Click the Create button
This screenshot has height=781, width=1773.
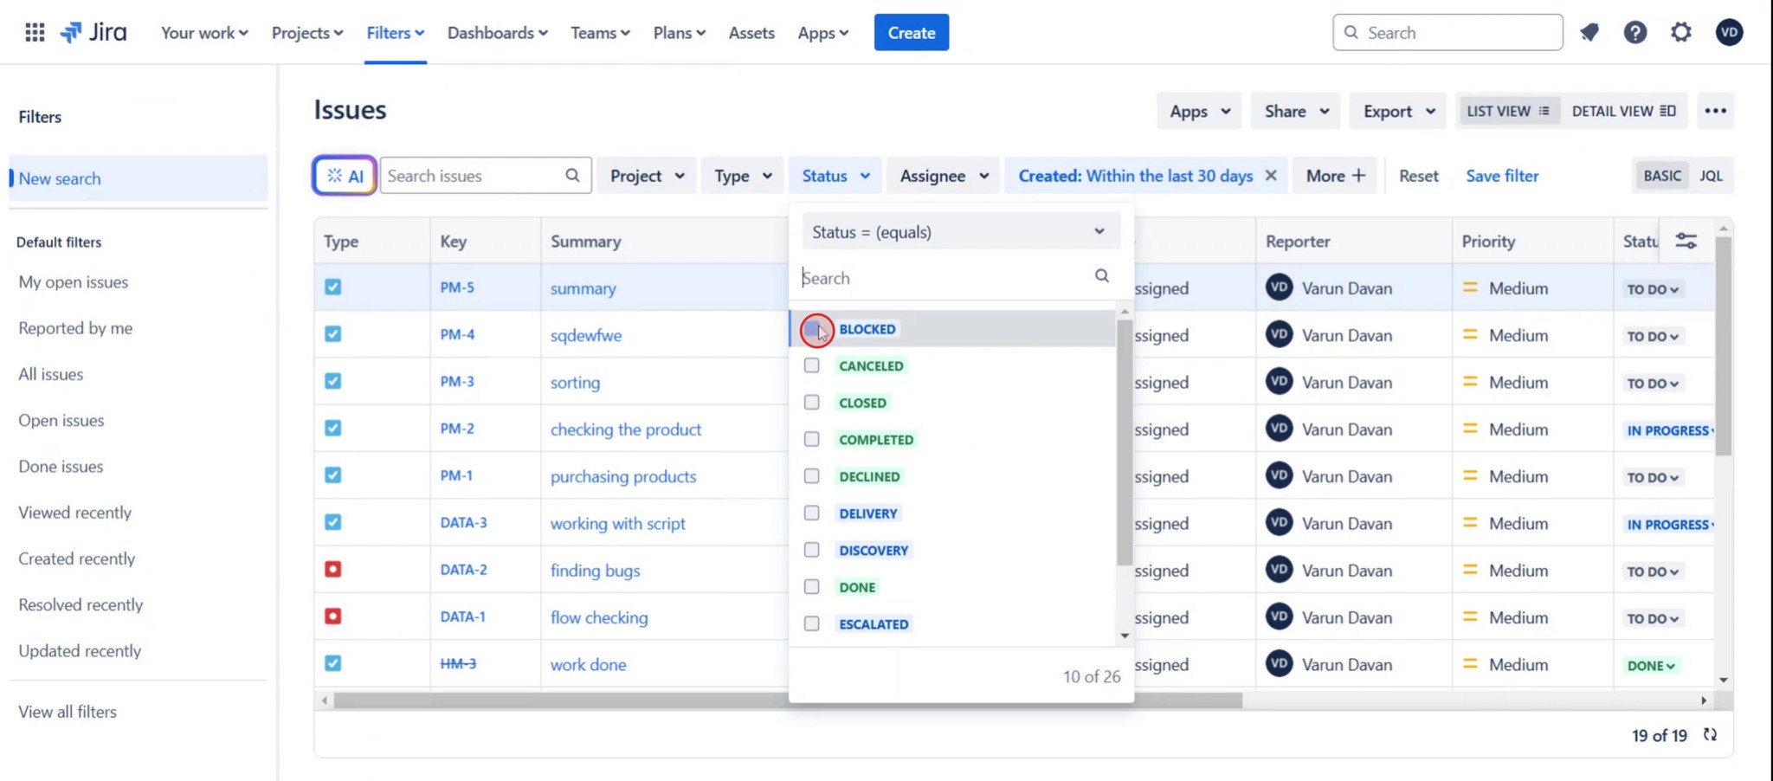pos(912,32)
